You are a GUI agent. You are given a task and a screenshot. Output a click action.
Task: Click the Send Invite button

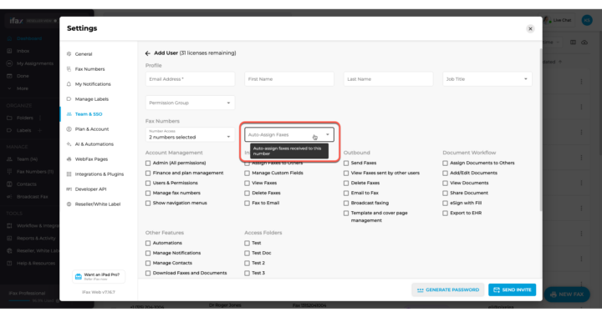pos(513,289)
